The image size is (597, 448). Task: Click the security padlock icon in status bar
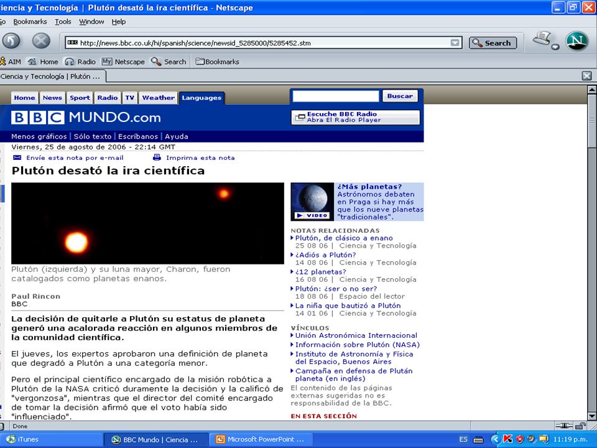tap(580, 426)
